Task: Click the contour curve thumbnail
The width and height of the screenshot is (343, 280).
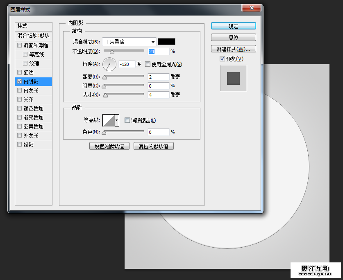Action: tap(109, 120)
